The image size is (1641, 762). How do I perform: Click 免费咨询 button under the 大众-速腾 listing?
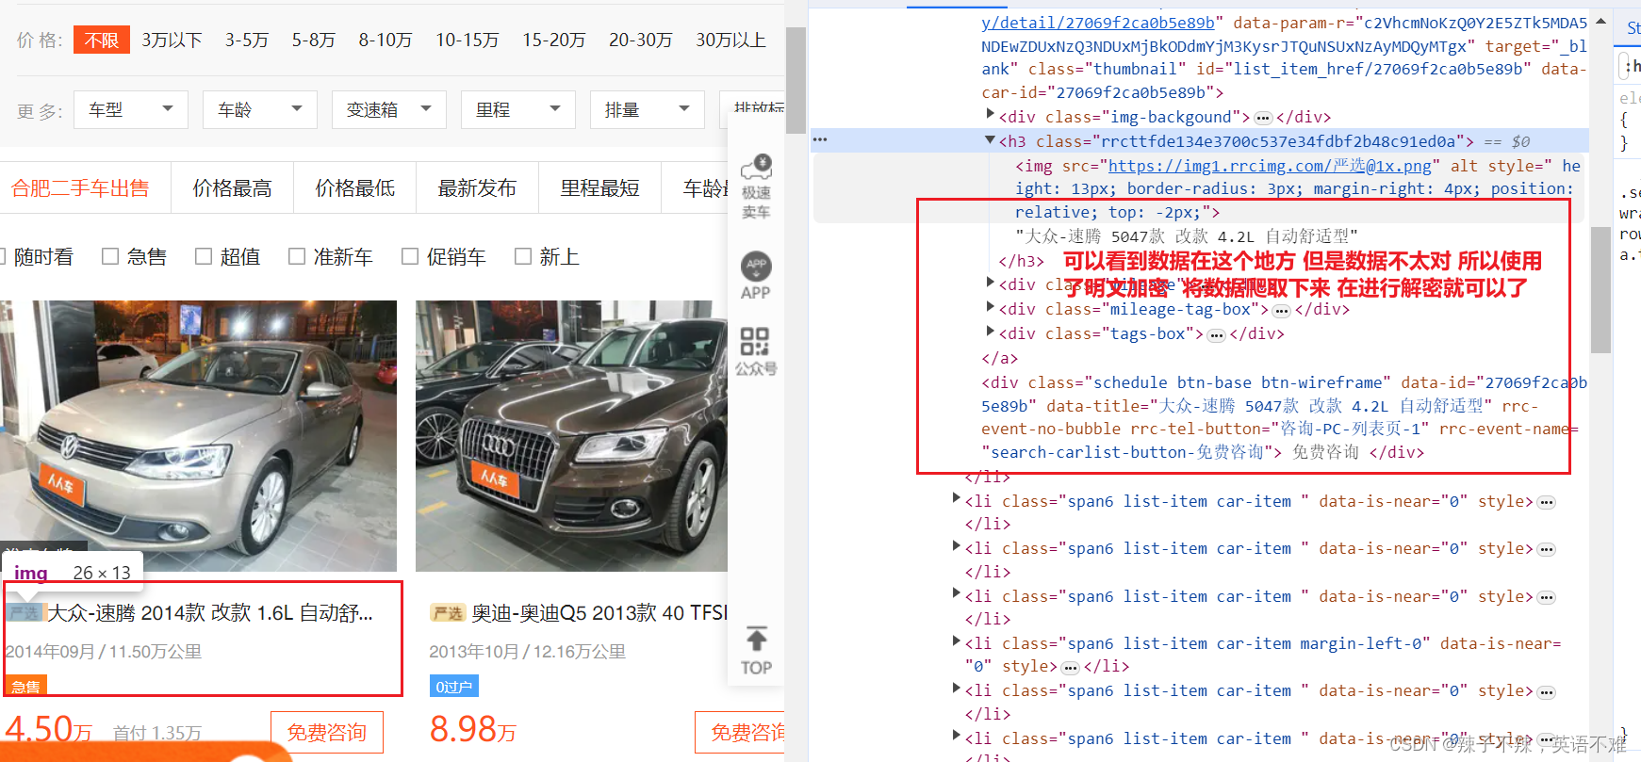(327, 732)
